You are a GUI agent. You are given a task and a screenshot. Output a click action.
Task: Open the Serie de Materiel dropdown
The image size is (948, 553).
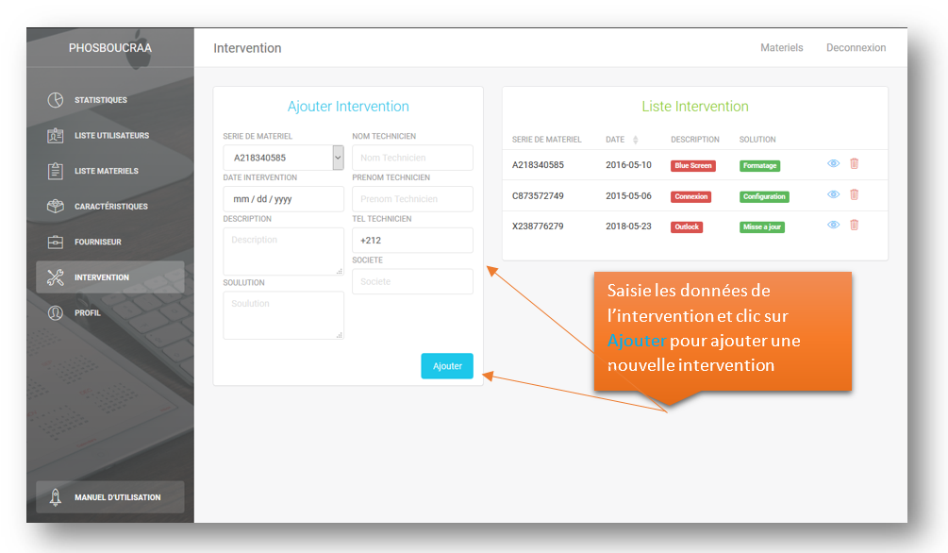[284, 158]
